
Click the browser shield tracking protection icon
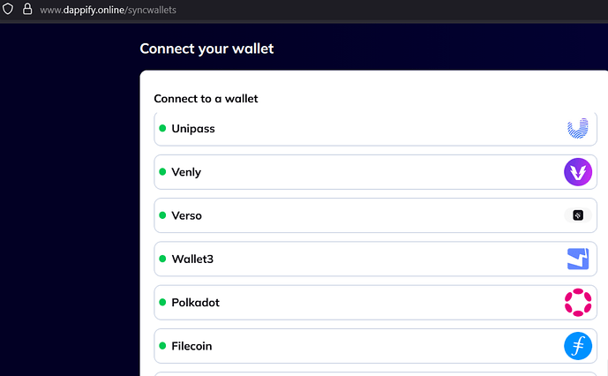(x=9, y=9)
